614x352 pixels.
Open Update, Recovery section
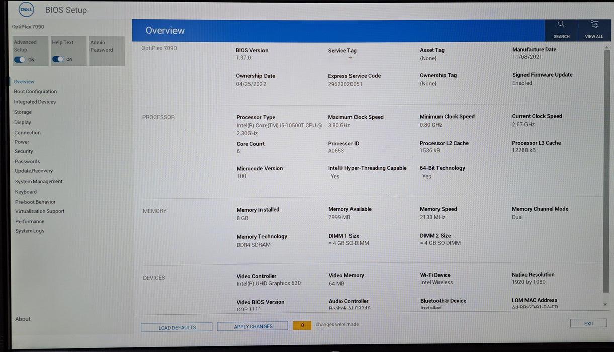click(x=34, y=171)
